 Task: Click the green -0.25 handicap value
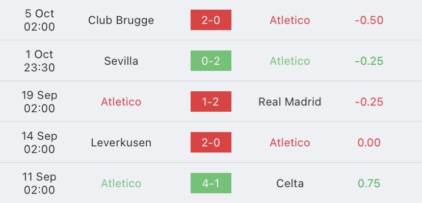369,61
